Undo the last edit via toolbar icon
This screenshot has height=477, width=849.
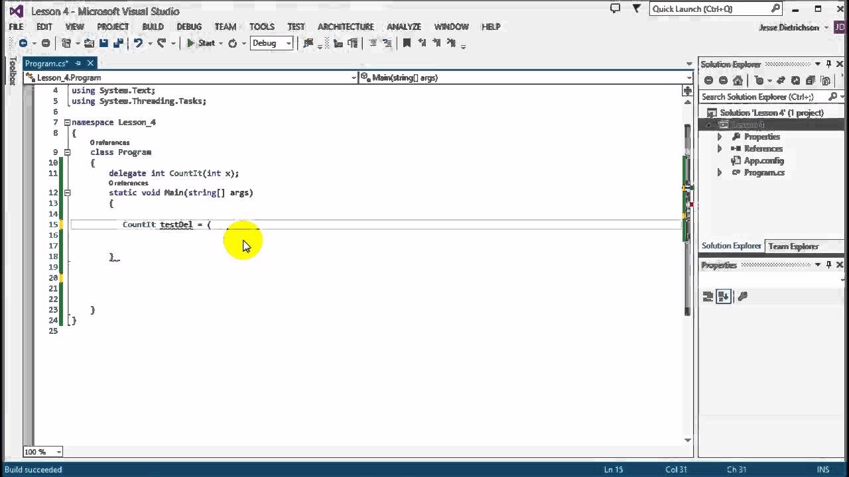pyautogui.click(x=138, y=43)
